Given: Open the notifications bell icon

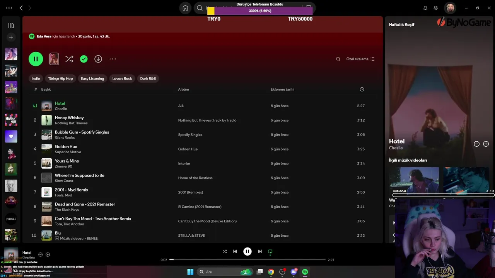Looking at the screenshot, I should [425, 8].
